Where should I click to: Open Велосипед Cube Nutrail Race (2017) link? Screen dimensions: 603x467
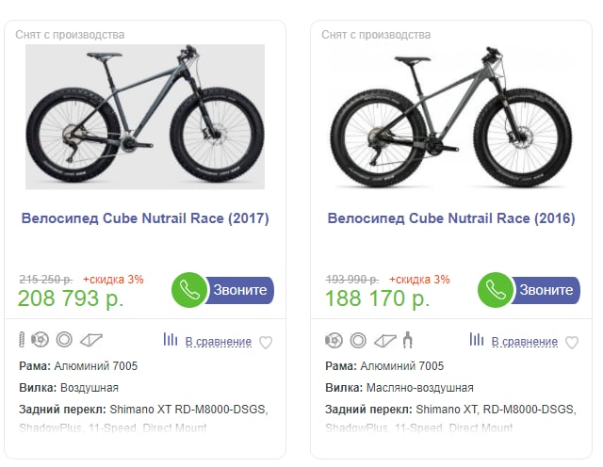coord(145,218)
